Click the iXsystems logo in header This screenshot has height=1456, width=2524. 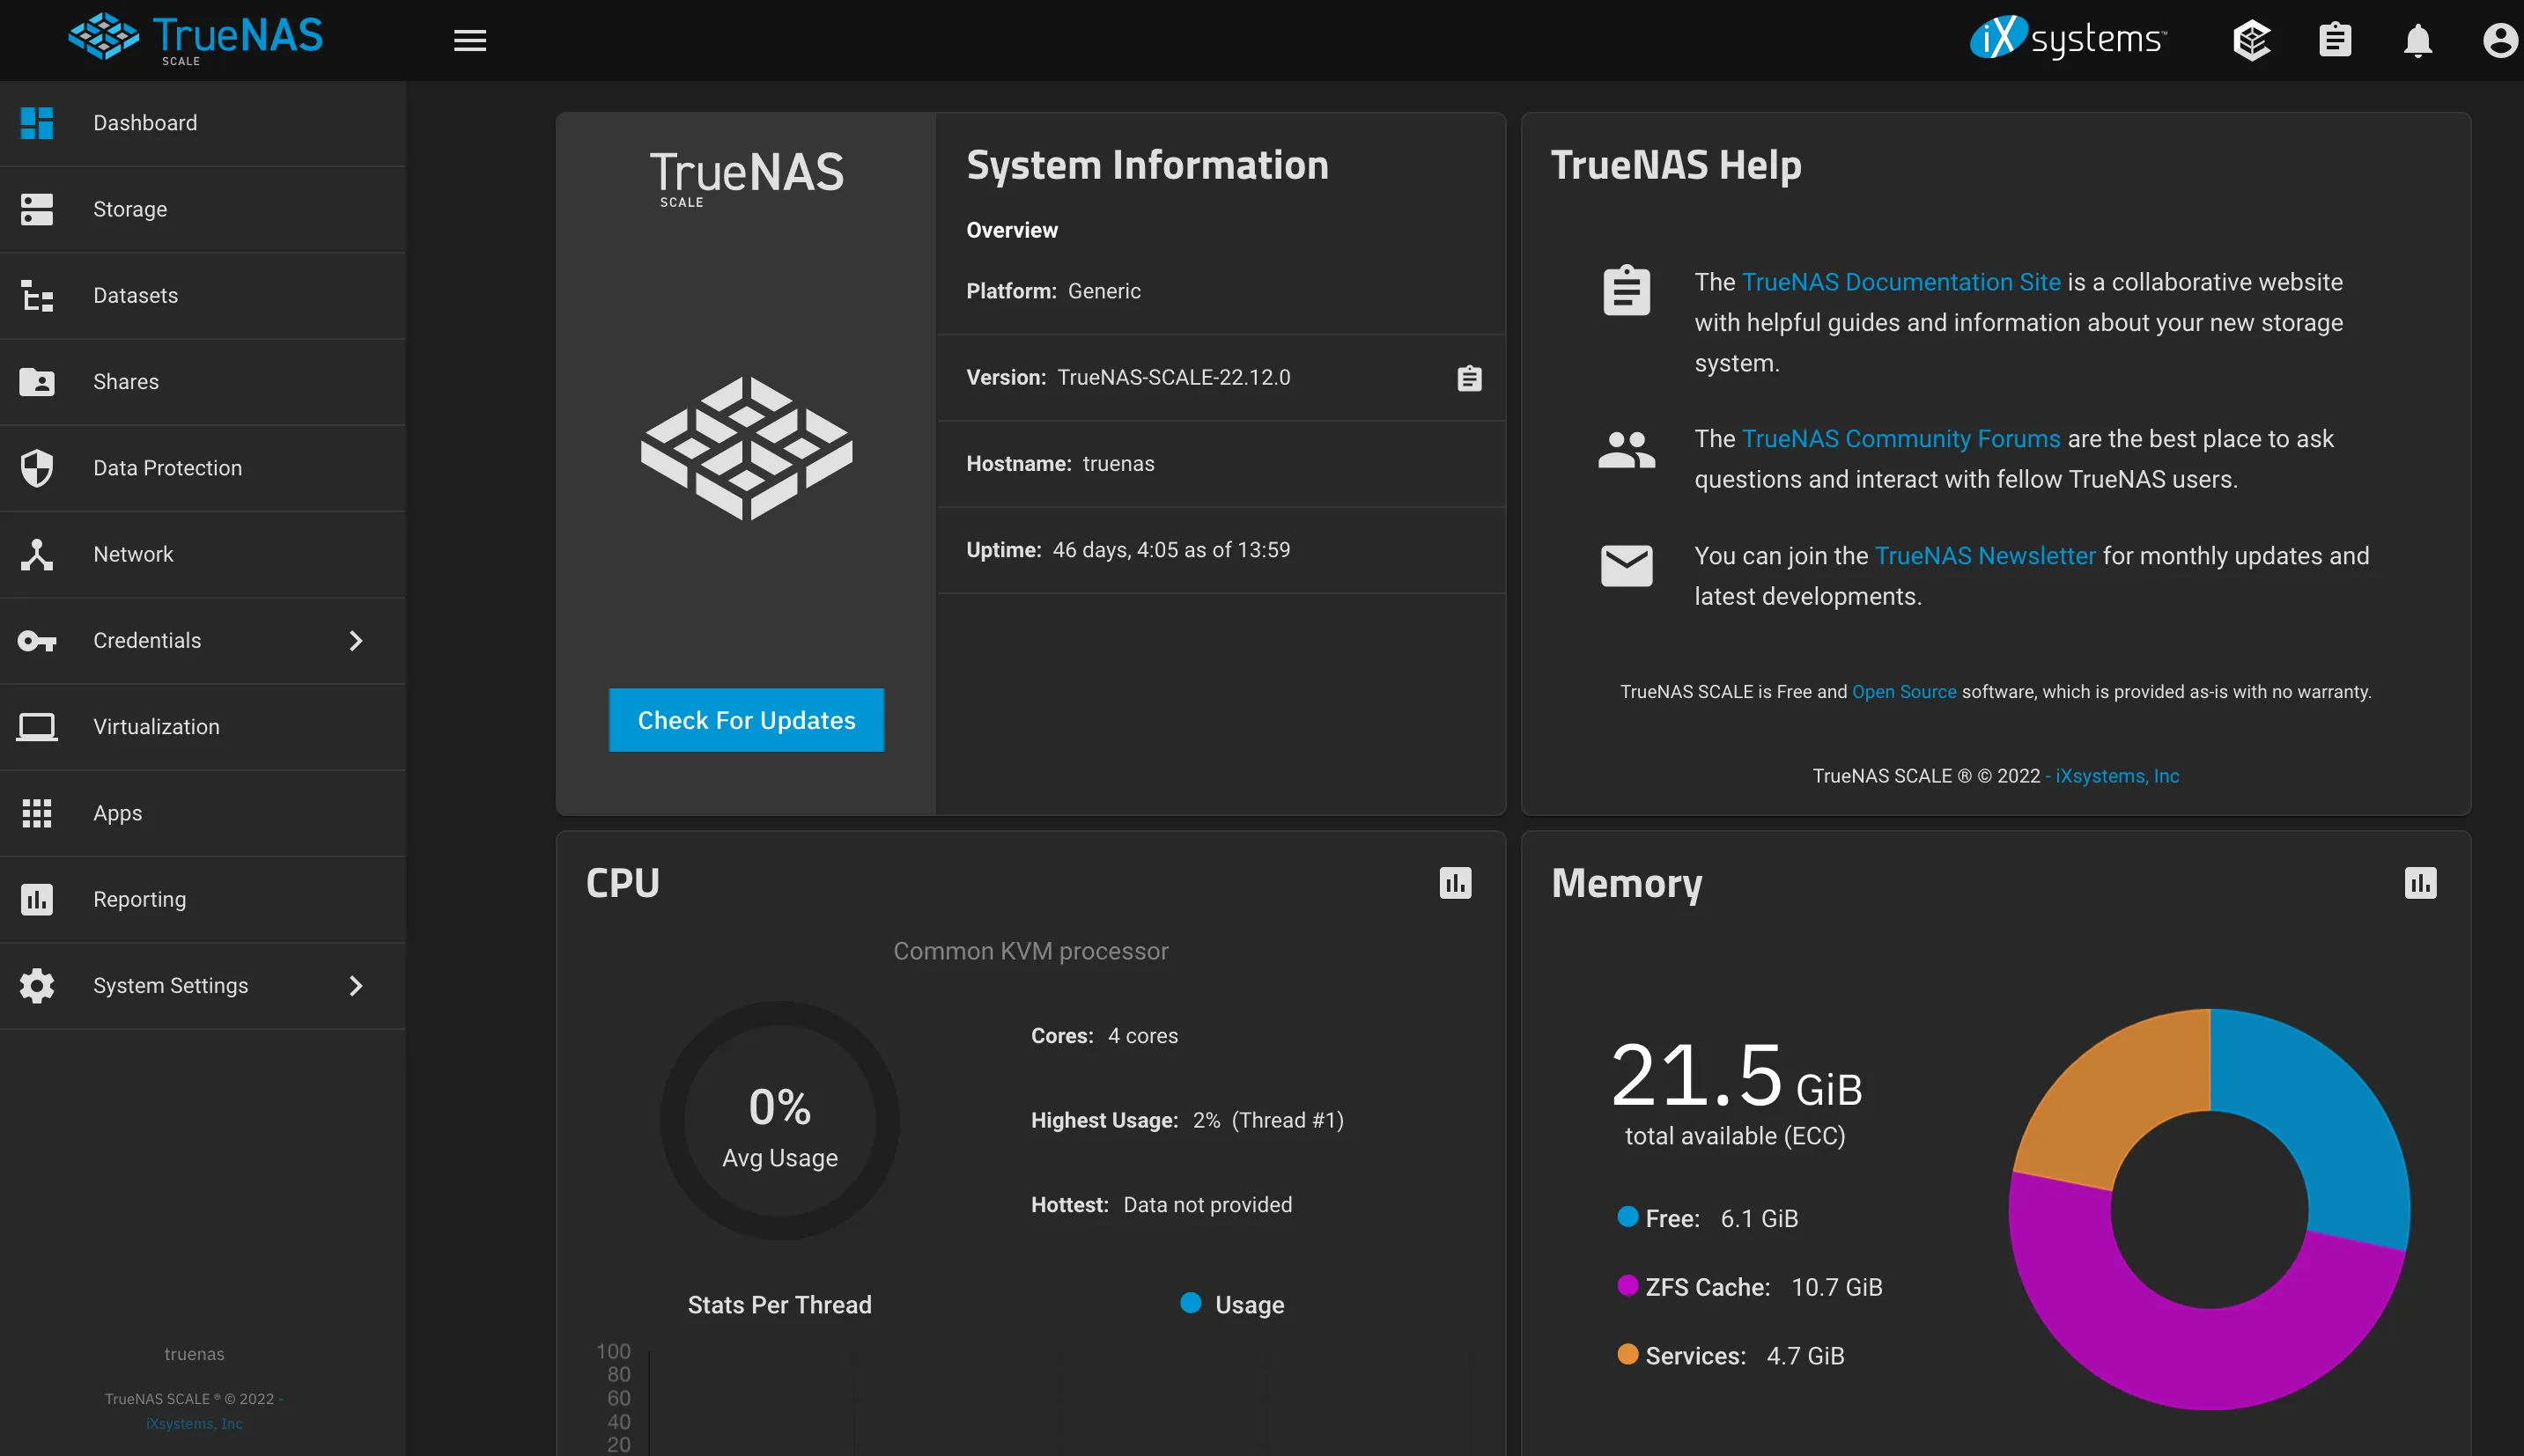(2067, 38)
